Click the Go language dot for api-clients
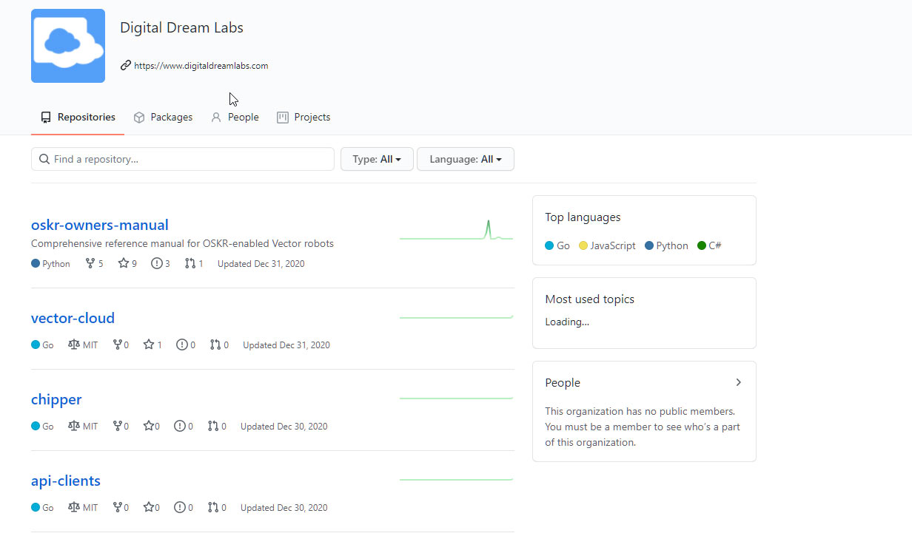 (x=36, y=507)
